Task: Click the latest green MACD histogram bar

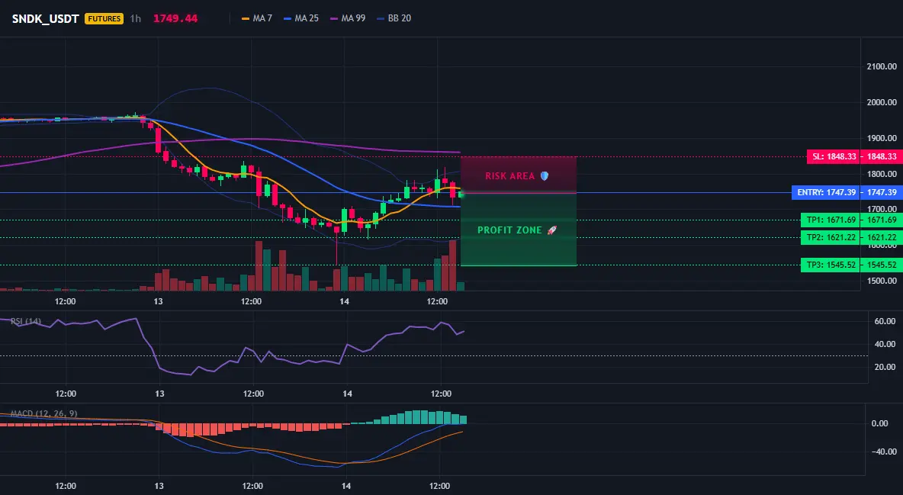Action: 463,419
